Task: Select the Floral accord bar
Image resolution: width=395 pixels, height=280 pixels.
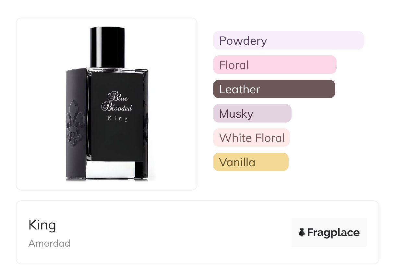Action: point(275,65)
